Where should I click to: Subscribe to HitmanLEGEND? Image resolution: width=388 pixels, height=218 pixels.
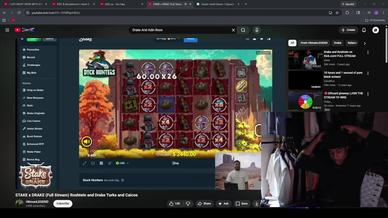pyautogui.click(x=63, y=203)
